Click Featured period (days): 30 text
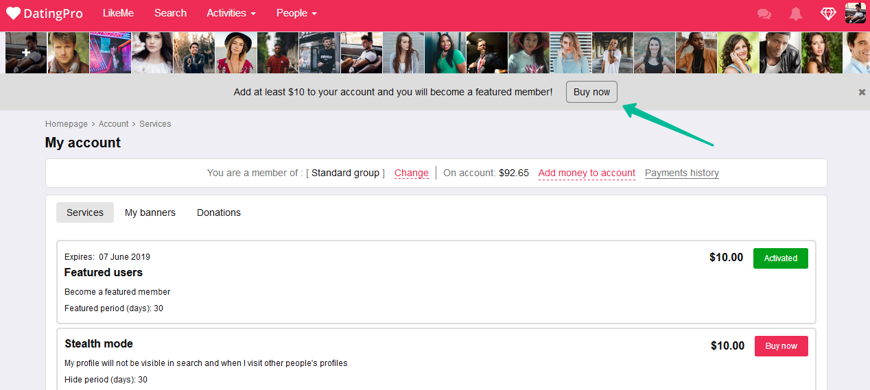The width and height of the screenshot is (870, 390). pyautogui.click(x=114, y=308)
